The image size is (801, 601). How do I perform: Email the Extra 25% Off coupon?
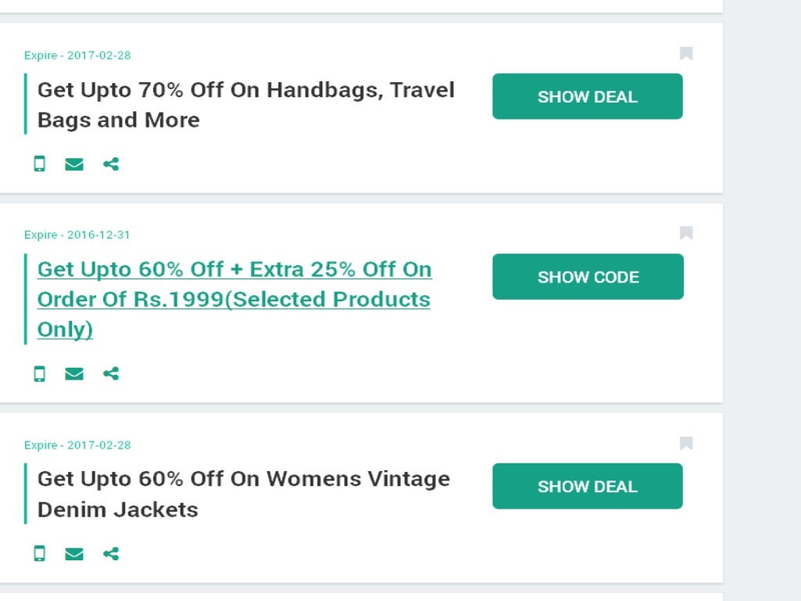(x=74, y=373)
